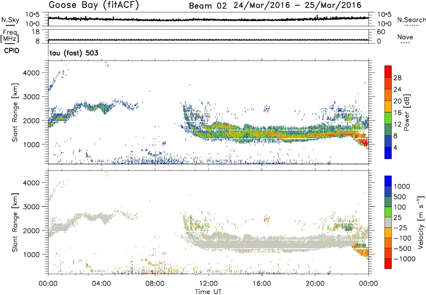Viewport: 426px width, 295px height.
Task: Click the Slant Range [km] label of Power panel
Action: pyautogui.click(x=15, y=112)
